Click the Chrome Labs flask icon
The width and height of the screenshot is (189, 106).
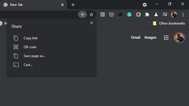point(156,14)
